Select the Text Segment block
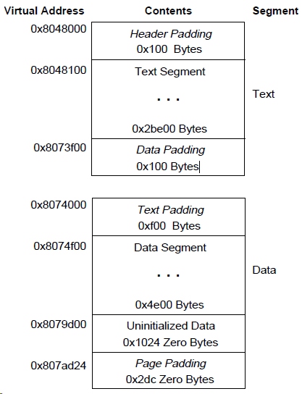The width and height of the screenshot is (302, 394). coord(168,99)
